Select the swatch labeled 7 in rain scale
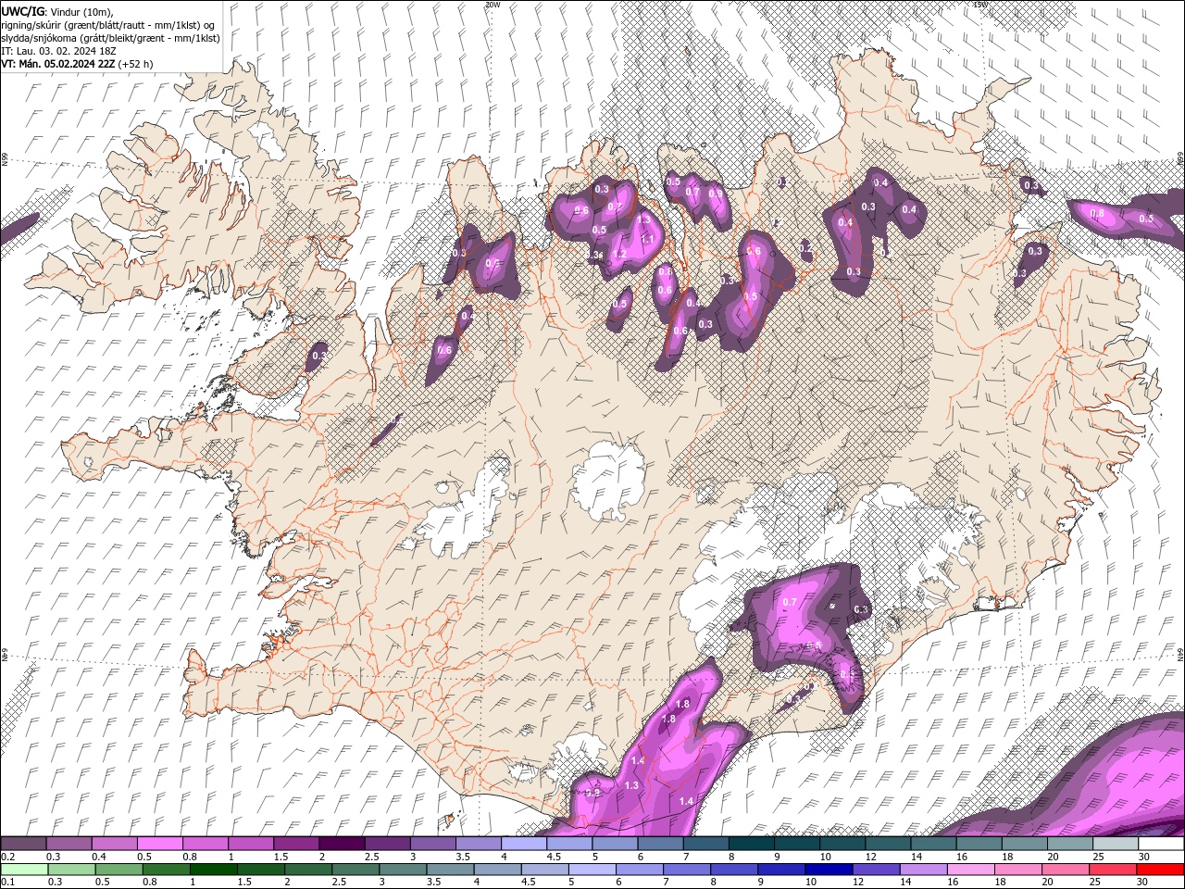This screenshot has width=1185, height=889. point(687,870)
